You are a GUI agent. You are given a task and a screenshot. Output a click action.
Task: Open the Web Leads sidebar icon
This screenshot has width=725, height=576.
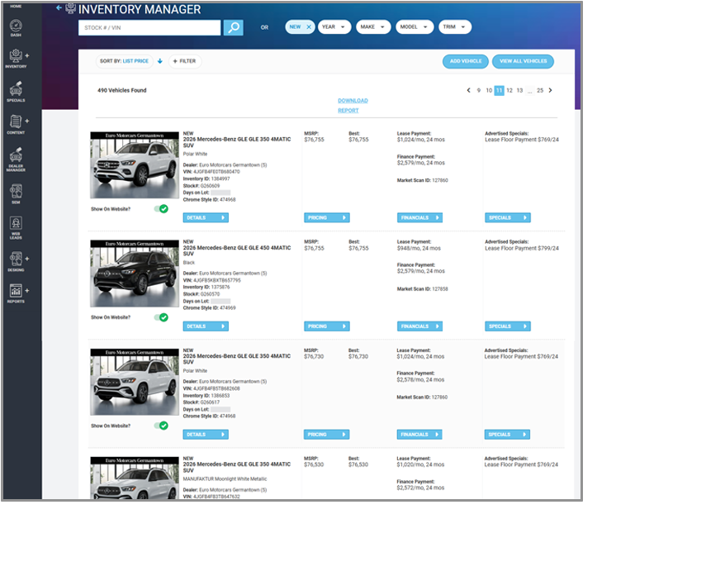pyautogui.click(x=16, y=227)
